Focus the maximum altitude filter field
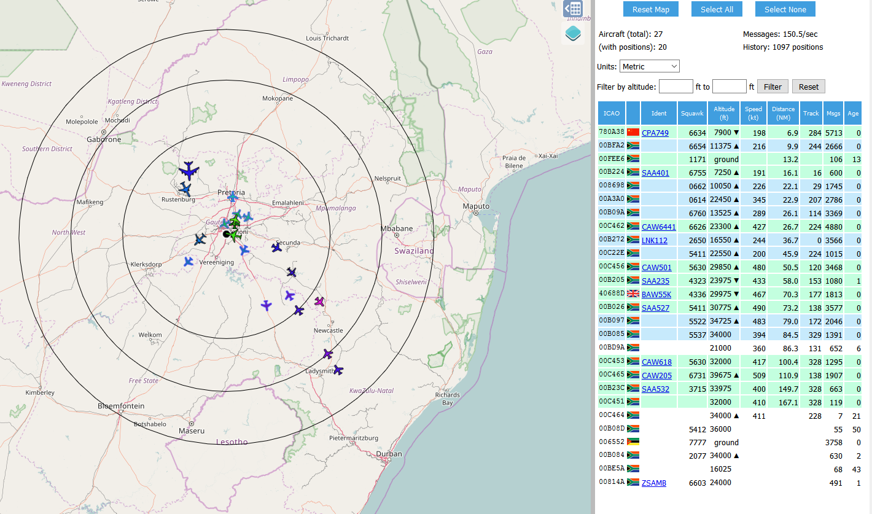 click(x=730, y=87)
